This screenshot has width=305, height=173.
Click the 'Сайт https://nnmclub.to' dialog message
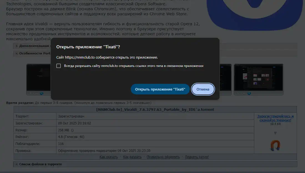pyautogui.click(x=107, y=57)
